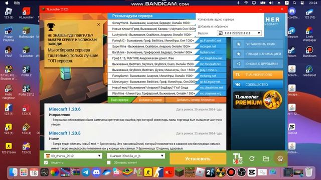Click the Online с друзьями button
This screenshot has height=180, width=321.
[258, 64]
